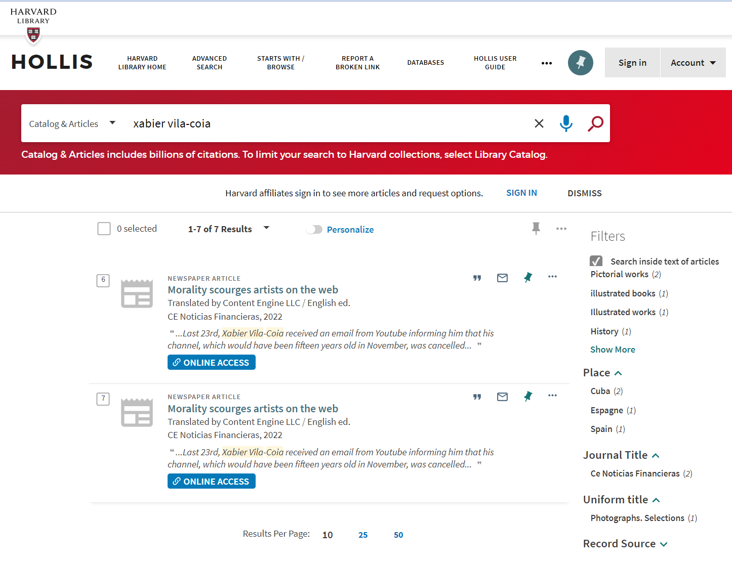The height and width of the screenshot is (563, 732).
Task: Set results per page to 25
Action: coord(363,535)
